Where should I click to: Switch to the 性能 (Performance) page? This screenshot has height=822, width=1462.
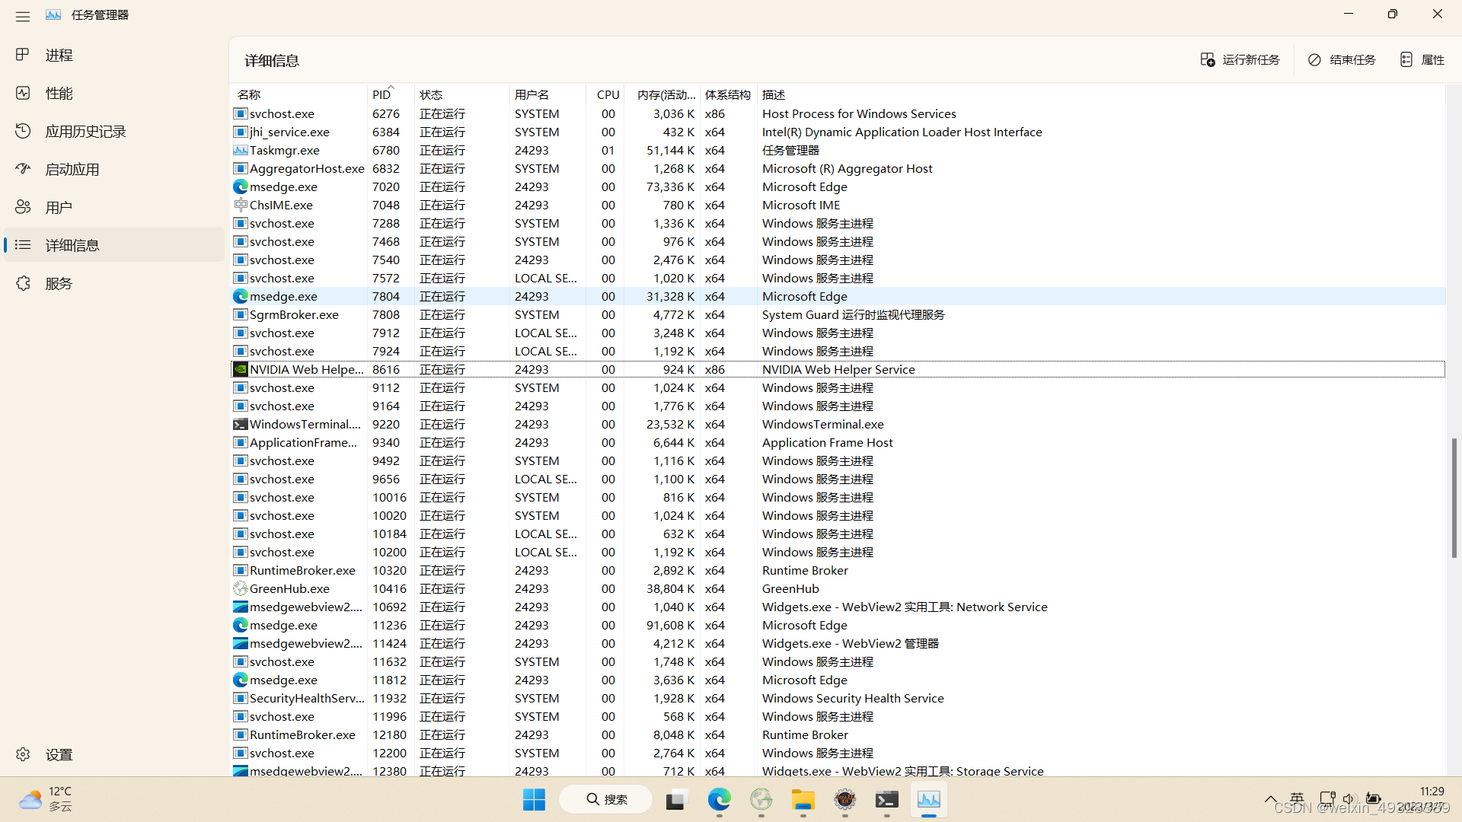pyautogui.click(x=114, y=93)
